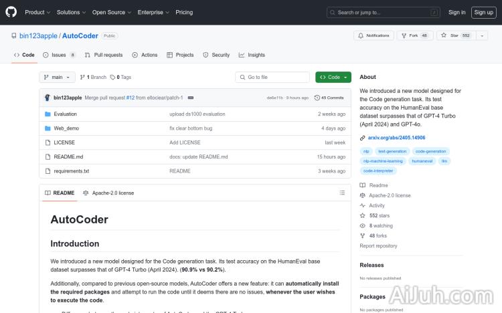Select the Apache-2.0 license tab
Screen dimensions: 502x313
click(x=108, y=193)
